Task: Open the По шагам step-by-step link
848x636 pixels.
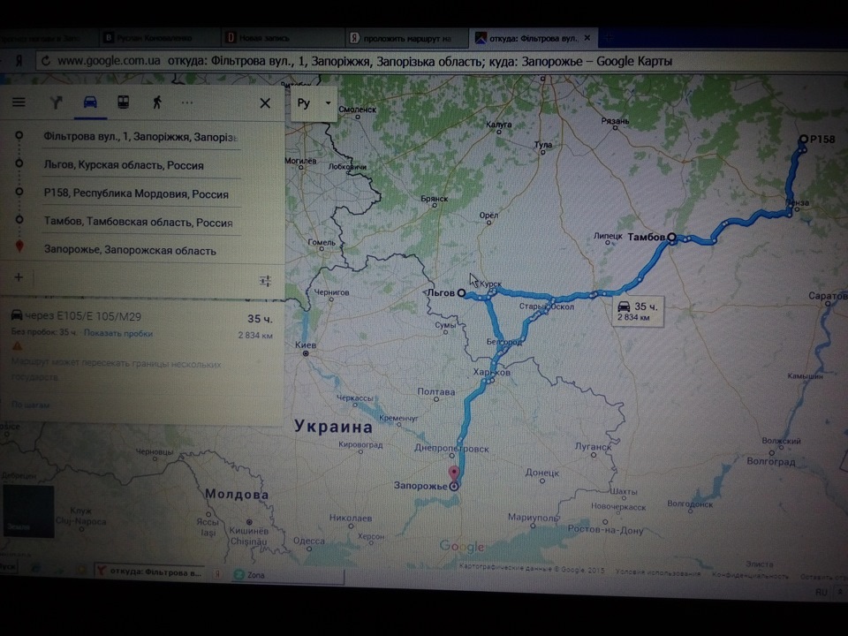Action: tap(30, 405)
